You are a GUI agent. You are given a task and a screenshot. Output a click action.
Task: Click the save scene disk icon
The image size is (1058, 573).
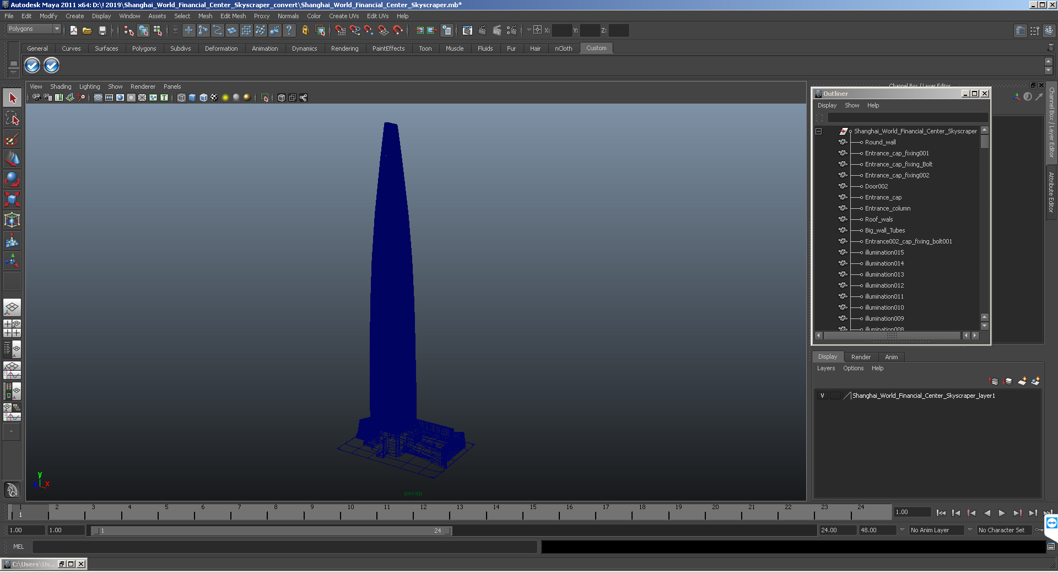102,30
